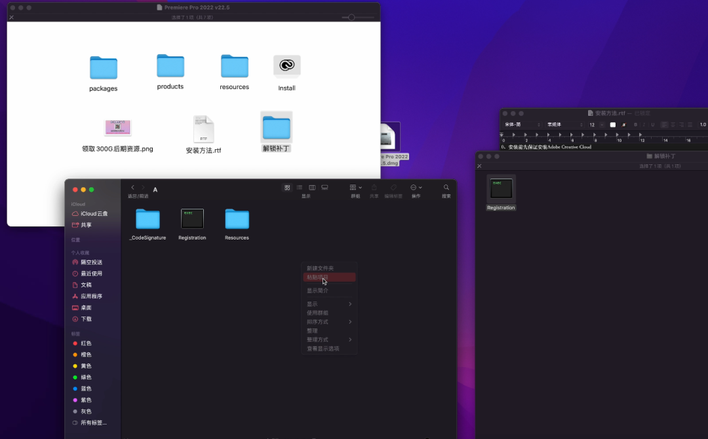Image resolution: width=708 pixels, height=439 pixels.
Task: Select the 领取300G后期资源.png image file
Action: 118,128
